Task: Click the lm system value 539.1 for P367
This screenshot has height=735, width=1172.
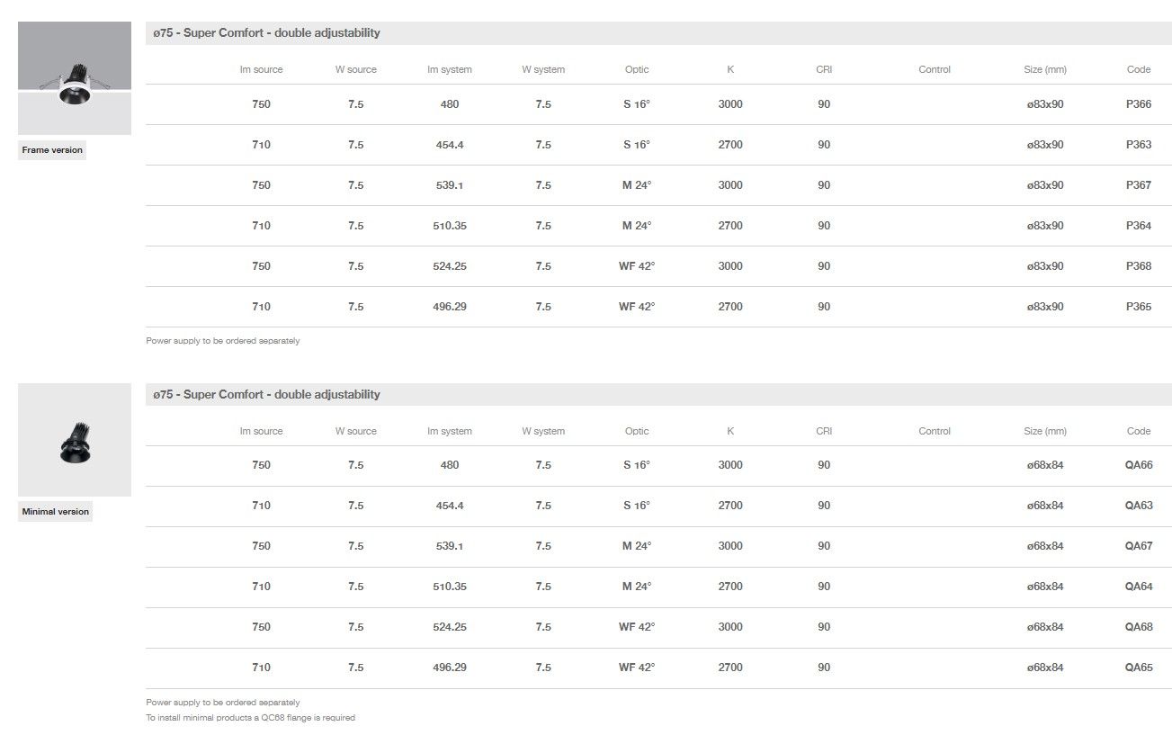Action: 450,185
